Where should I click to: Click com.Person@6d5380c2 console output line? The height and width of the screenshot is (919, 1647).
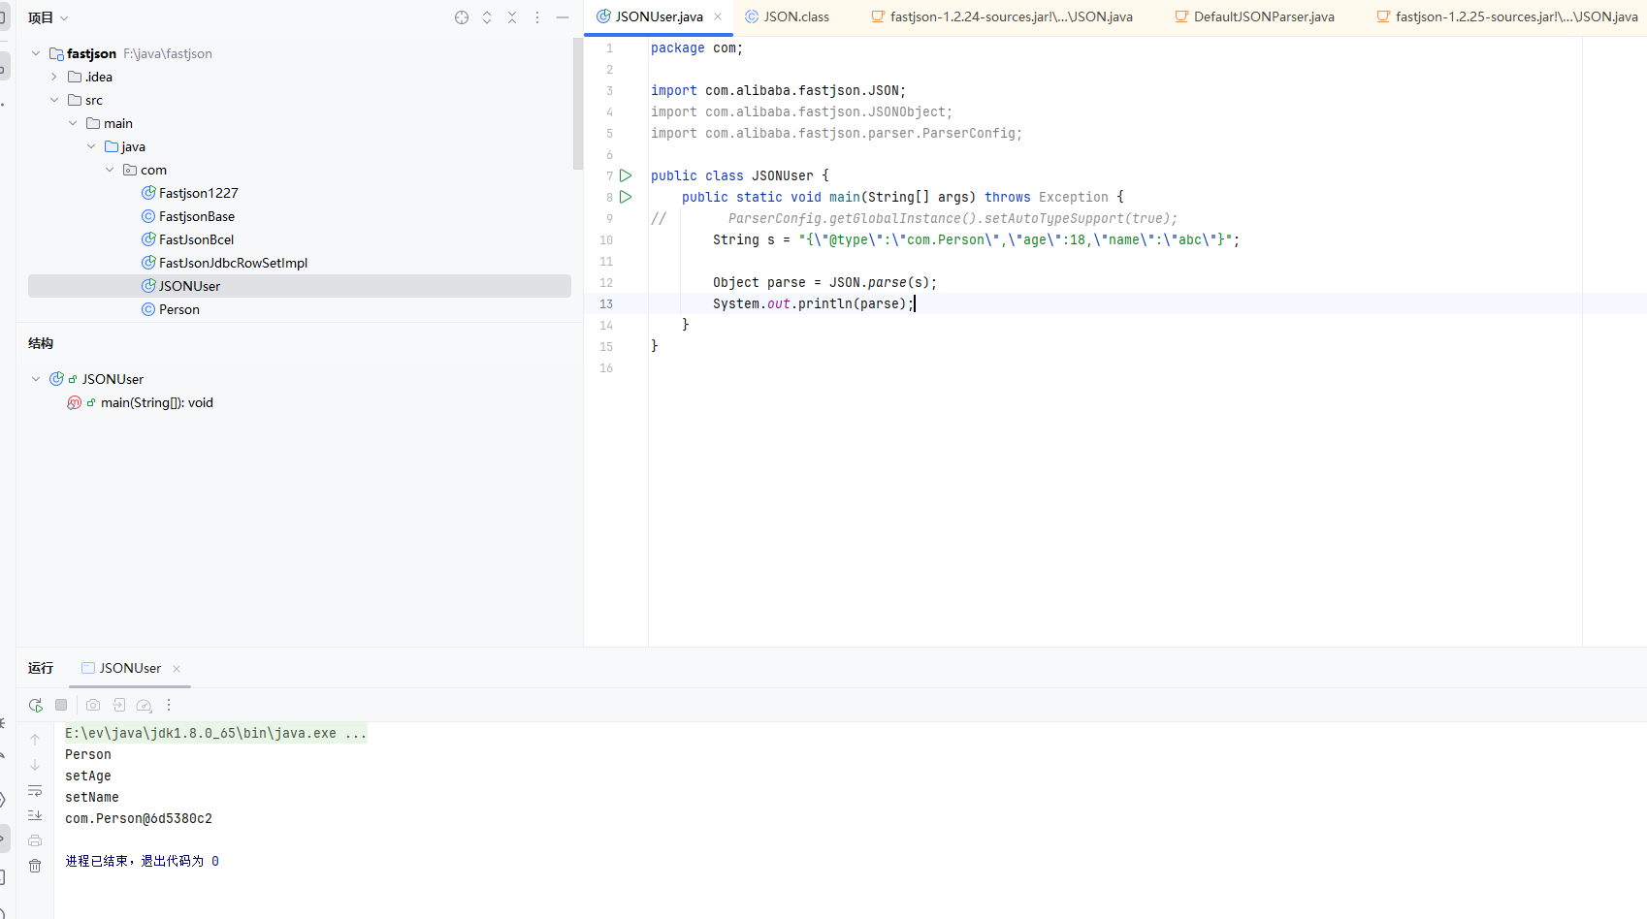coord(139,818)
